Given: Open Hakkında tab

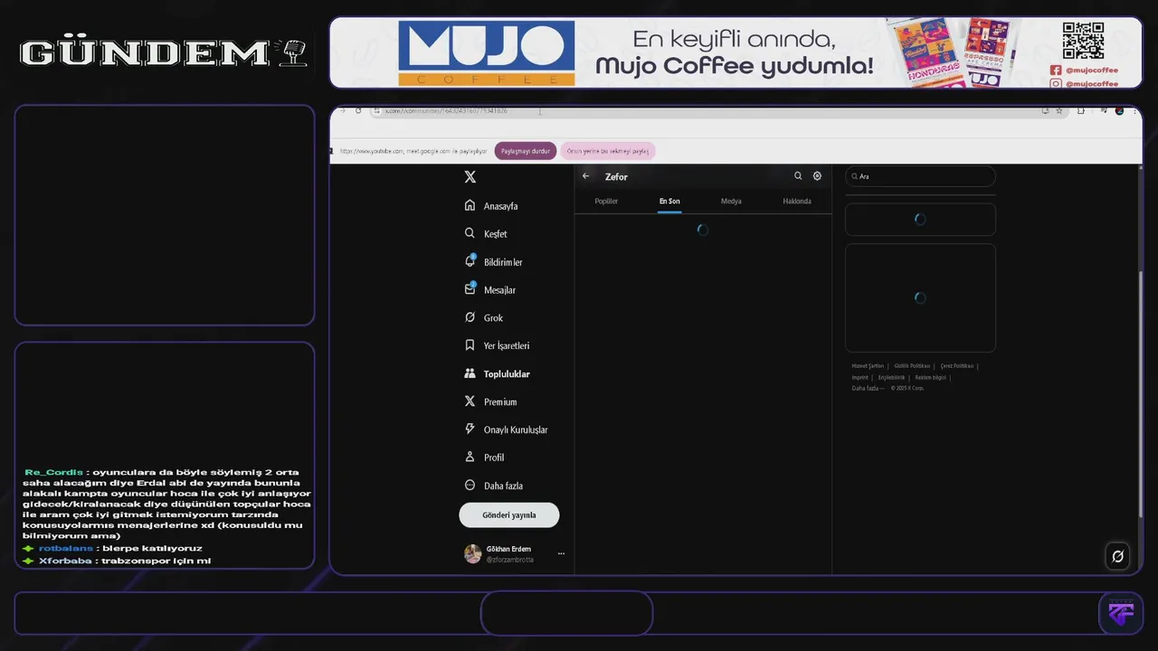Looking at the screenshot, I should [x=797, y=201].
